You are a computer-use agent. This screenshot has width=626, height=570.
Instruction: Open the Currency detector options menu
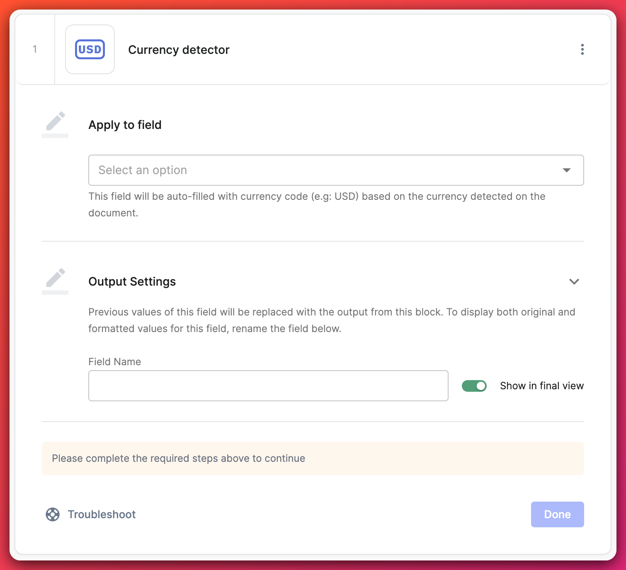click(x=582, y=49)
